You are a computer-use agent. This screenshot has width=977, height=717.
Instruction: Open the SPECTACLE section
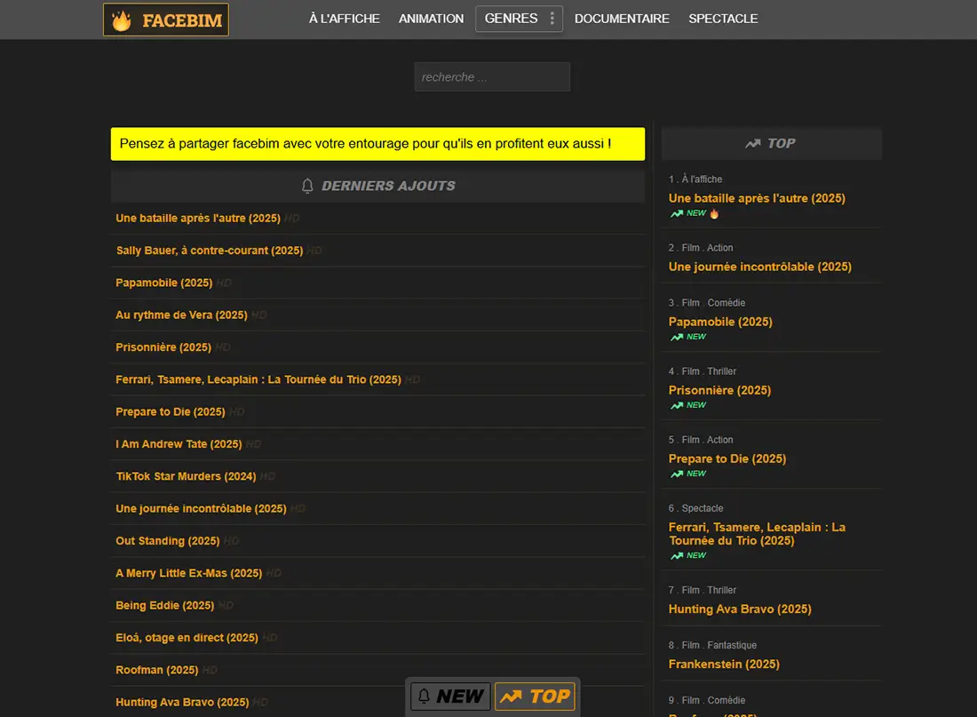coord(723,18)
